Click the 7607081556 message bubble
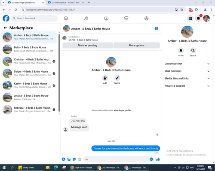Image resolution: width=215 pixels, height=171 pixels. tap(78, 121)
